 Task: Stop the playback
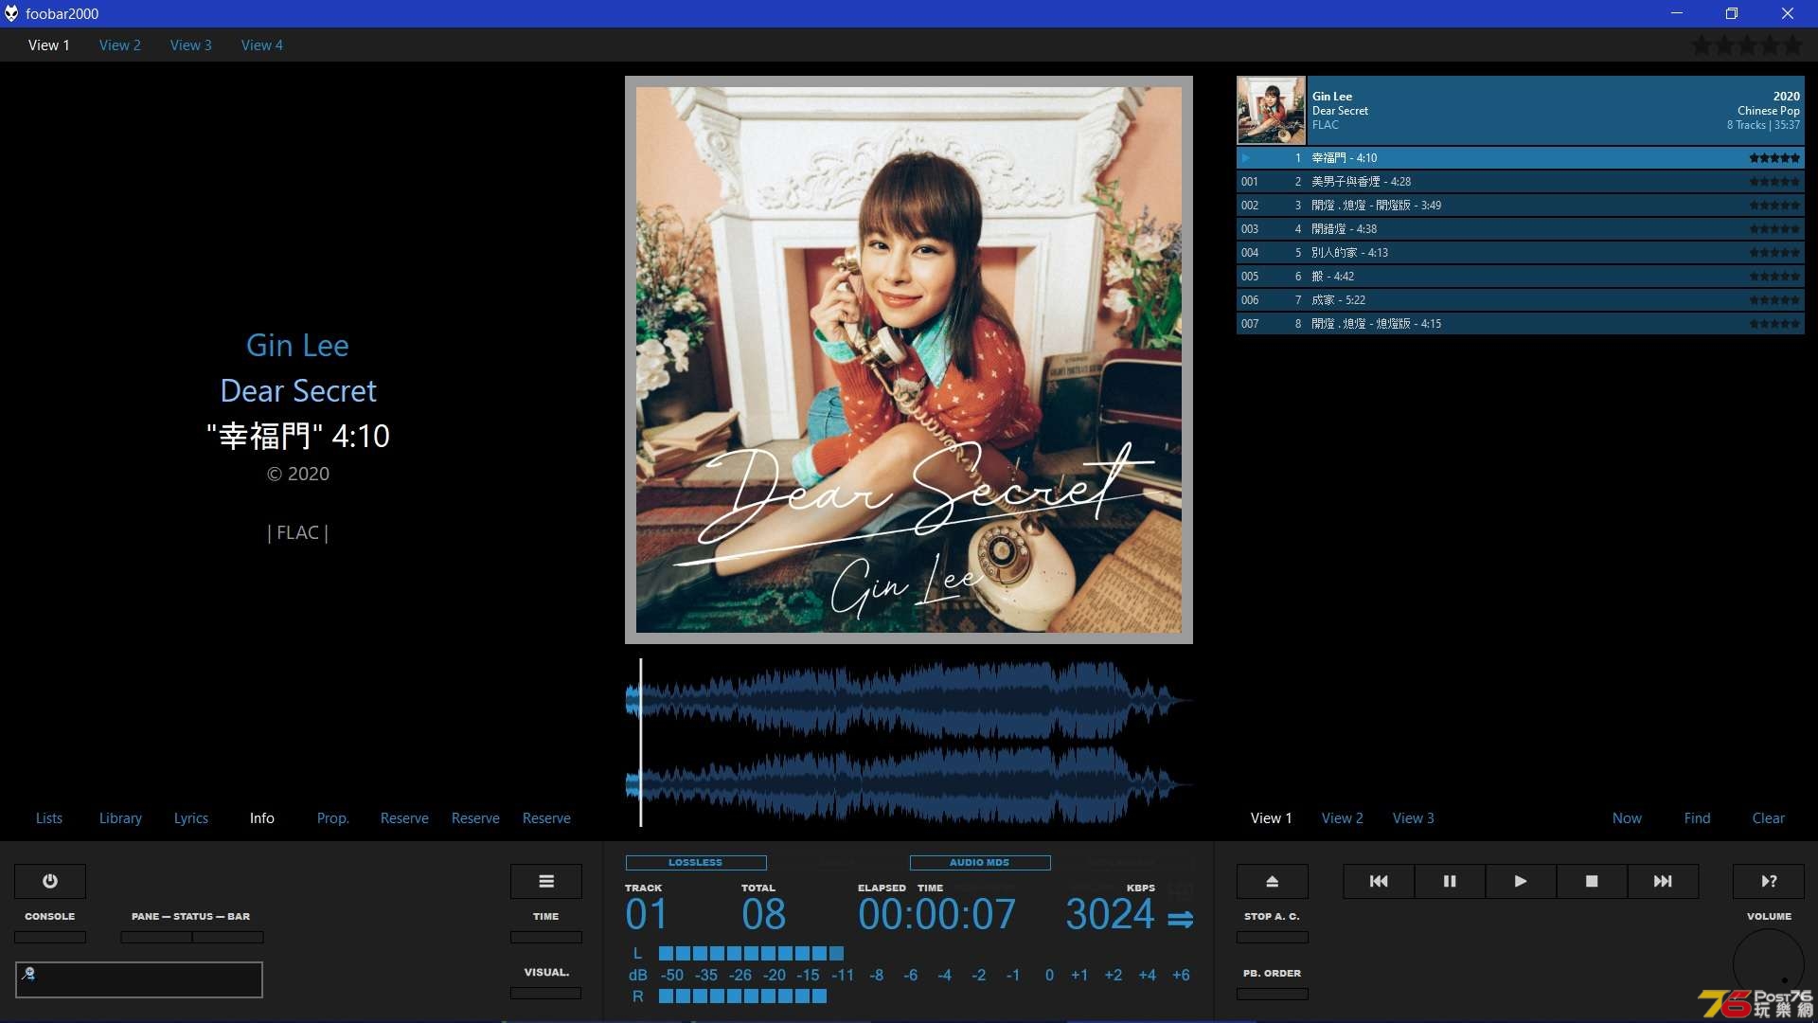(1592, 881)
